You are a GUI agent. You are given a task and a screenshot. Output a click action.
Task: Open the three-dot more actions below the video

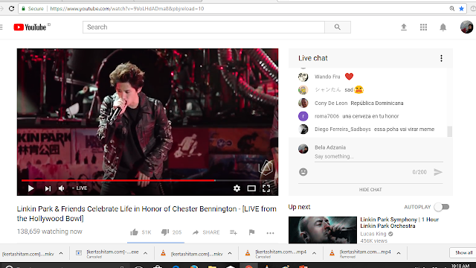click(x=270, y=233)
